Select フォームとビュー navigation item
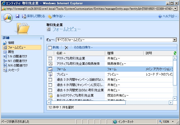The image size is (180, 125). [22, 47]
